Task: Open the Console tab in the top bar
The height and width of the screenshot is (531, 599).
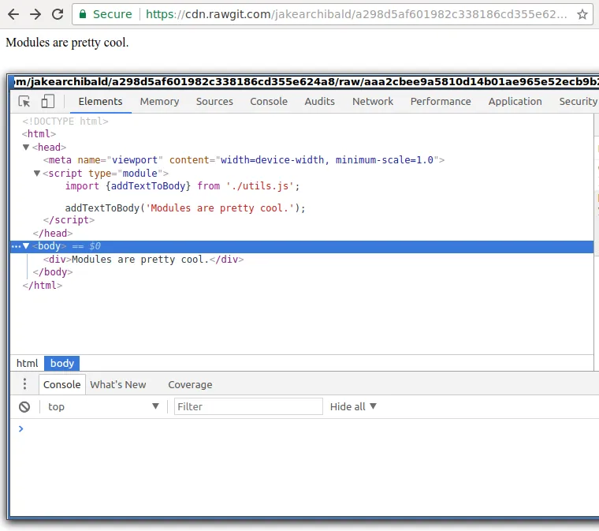Action: [269, 102]
